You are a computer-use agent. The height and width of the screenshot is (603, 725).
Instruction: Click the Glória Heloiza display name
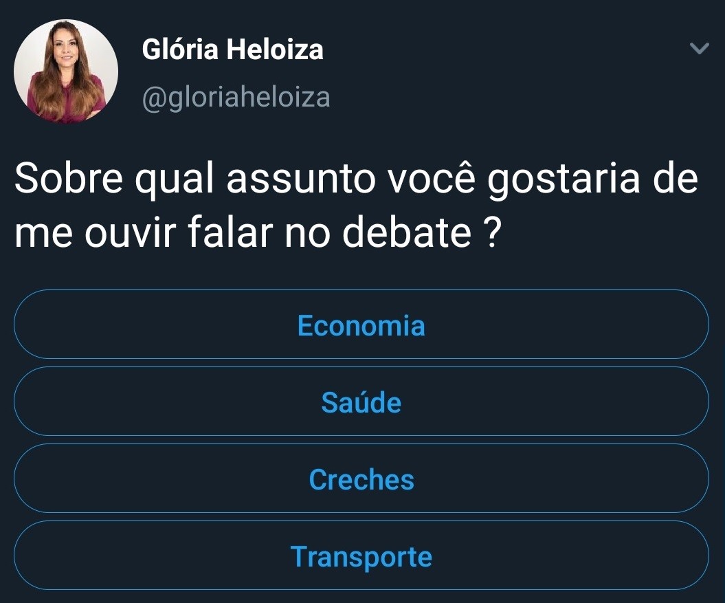232,50
